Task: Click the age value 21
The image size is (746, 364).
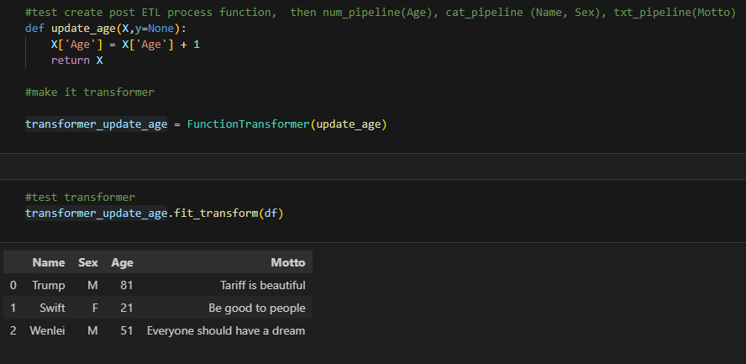Action: pyautogui.click(x=127, y=308)
